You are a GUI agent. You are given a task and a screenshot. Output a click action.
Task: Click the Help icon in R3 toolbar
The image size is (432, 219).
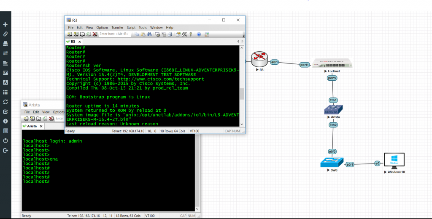click(x=199, y=34)
